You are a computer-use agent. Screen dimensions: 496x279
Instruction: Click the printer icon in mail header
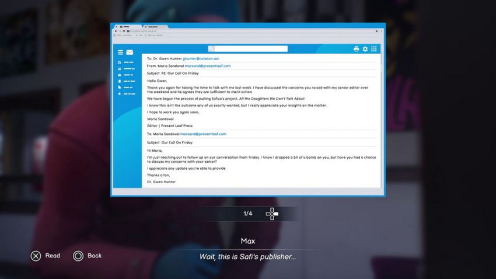click(x=357, y=49)
